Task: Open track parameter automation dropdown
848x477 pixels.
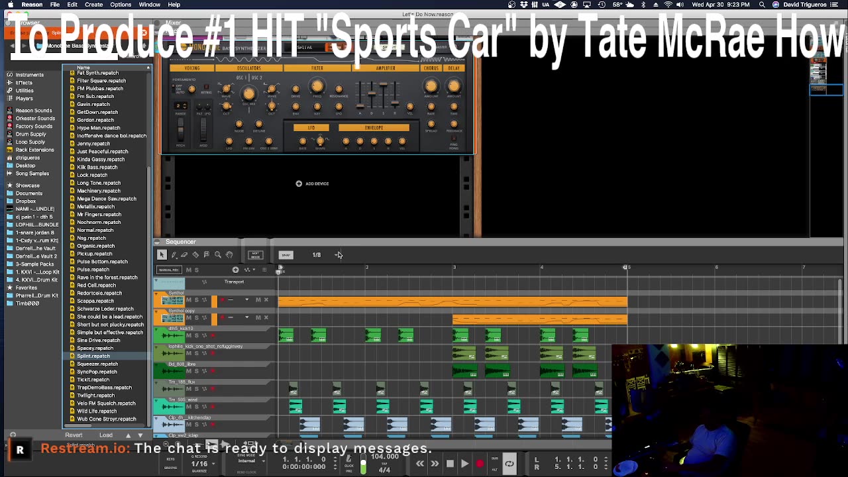Action: point(248,270)
